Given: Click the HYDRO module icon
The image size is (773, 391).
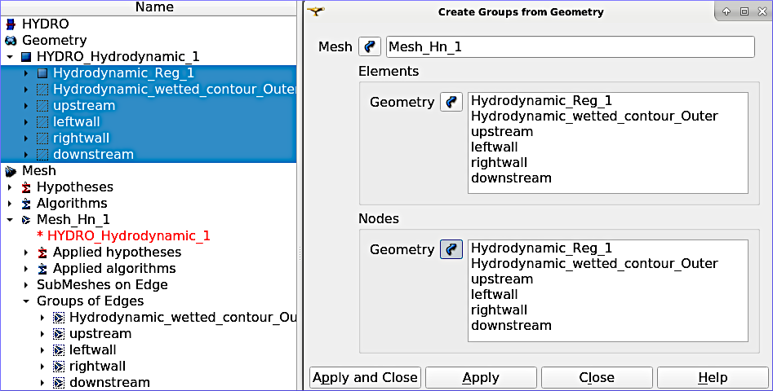Looking at the screenshot, I should 11,24.
